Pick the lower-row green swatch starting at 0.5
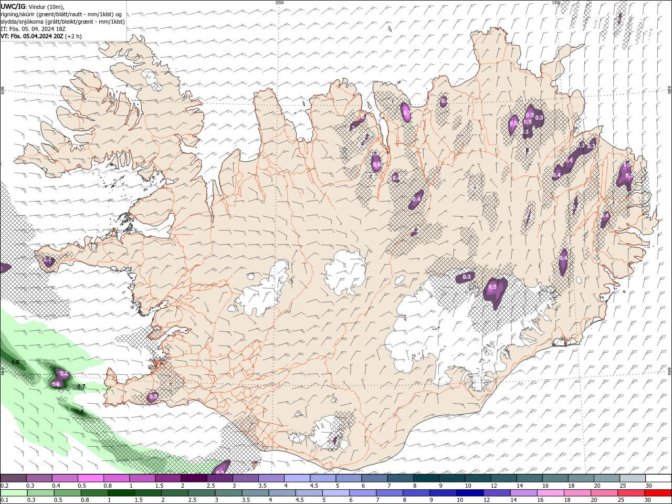Image resolution: width=672 pixels, height=504 pixels. click(67, 493)
